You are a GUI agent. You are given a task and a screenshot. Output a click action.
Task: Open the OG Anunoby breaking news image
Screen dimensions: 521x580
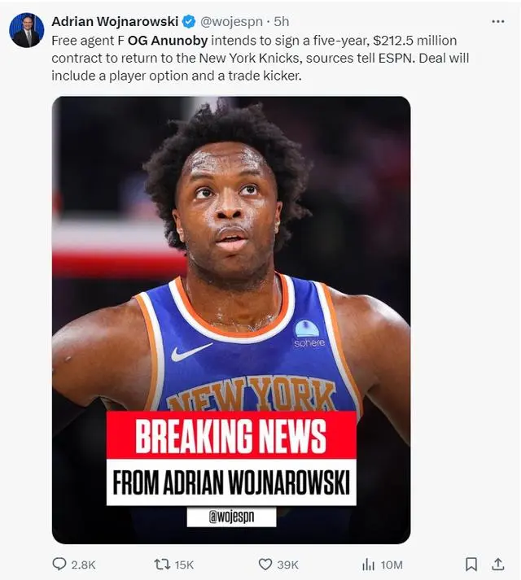point(231,320)
